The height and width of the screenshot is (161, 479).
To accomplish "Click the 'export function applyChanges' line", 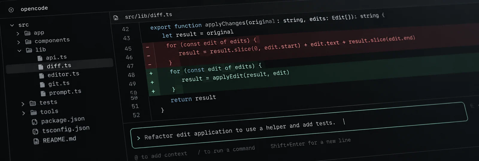I will click(x=267, y=22).
